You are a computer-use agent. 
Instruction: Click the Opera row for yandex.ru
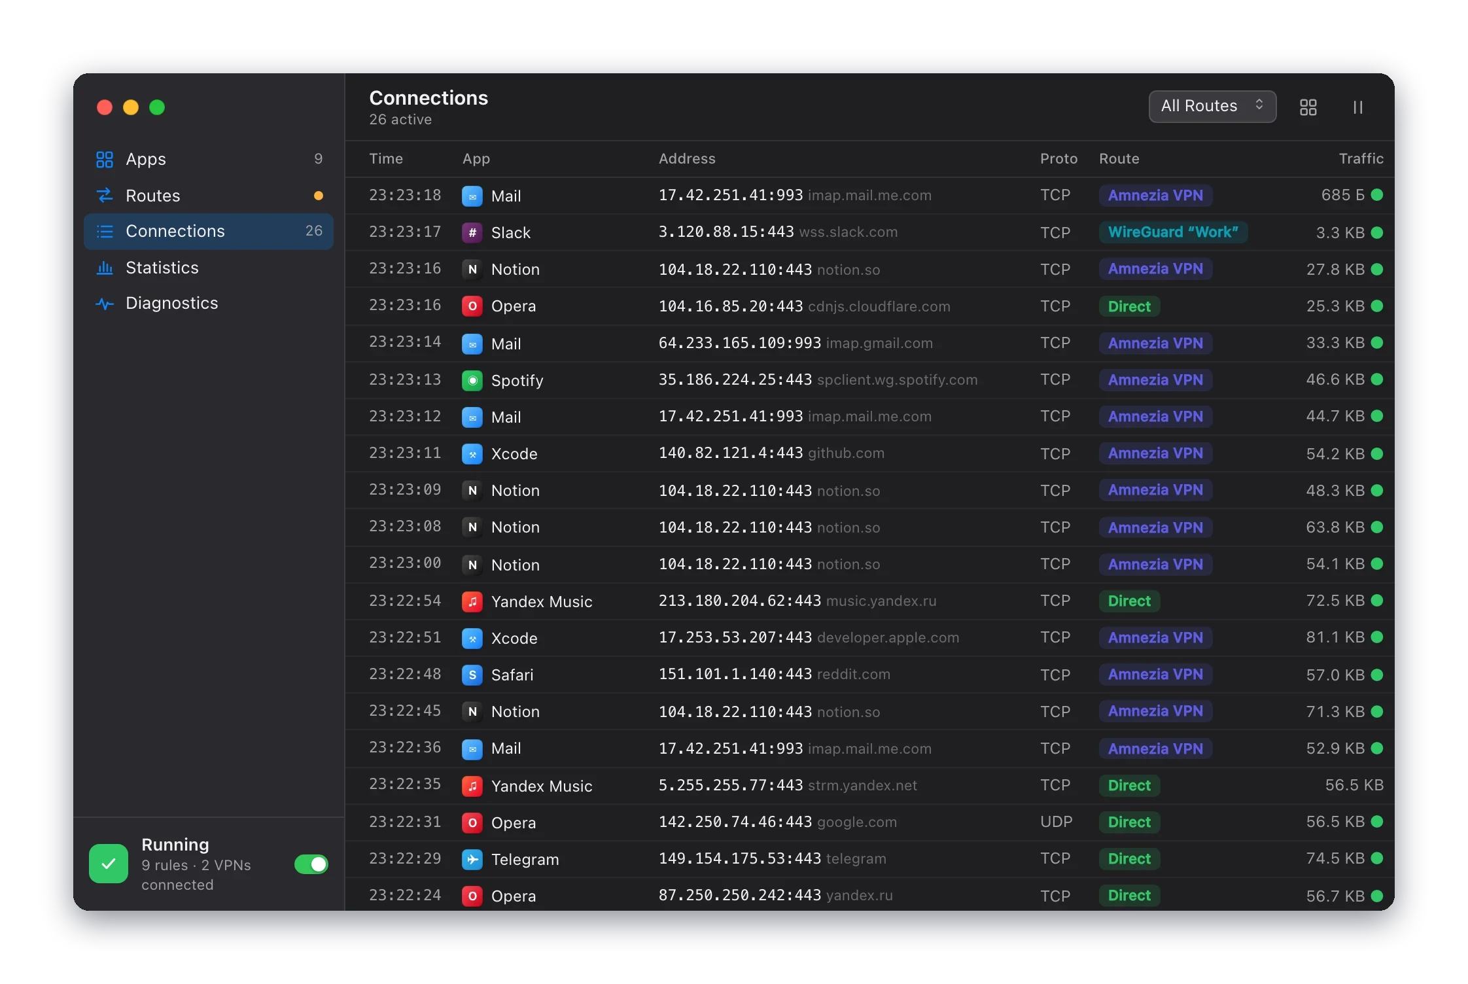tap(869, 896)
